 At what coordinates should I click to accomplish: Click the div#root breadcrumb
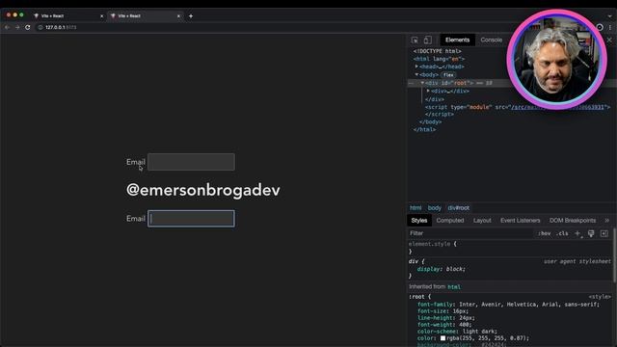(x=459, y=208)
